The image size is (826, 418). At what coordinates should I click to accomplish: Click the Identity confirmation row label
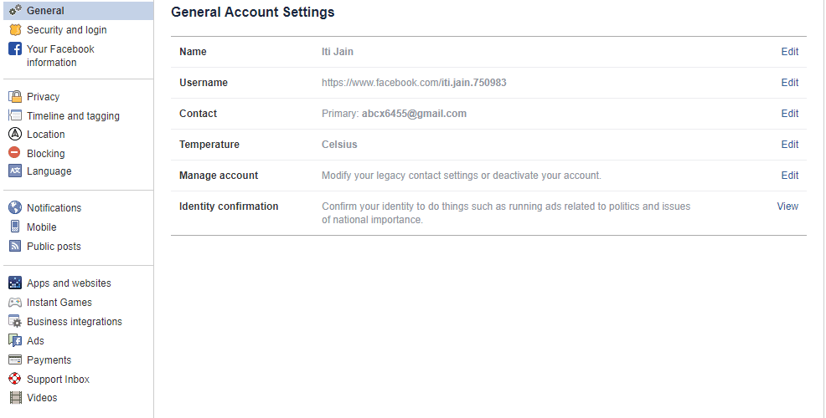point(229,206)
